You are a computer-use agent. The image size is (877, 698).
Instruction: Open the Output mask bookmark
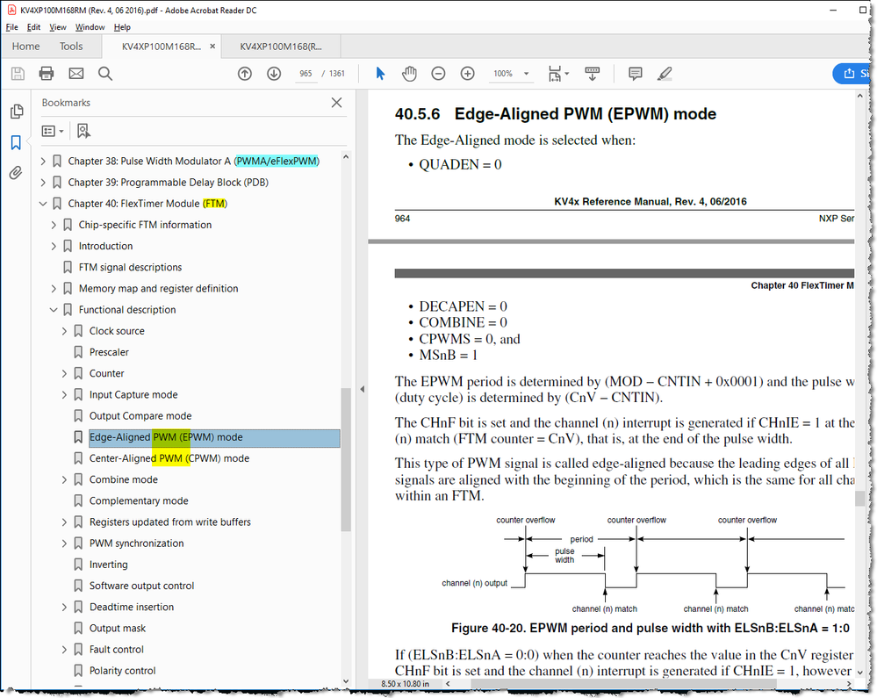pos(118,629)
